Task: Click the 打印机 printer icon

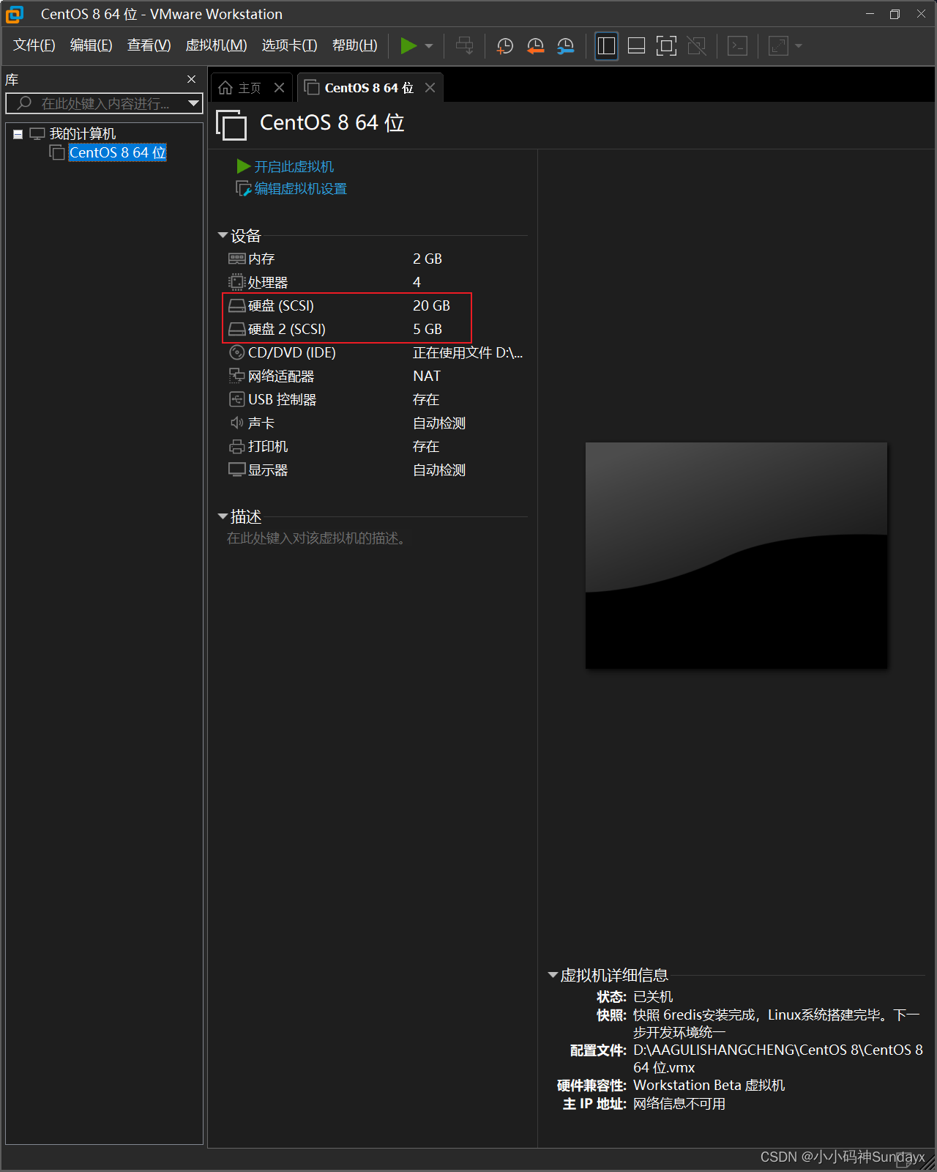Action: click(236, 446)
